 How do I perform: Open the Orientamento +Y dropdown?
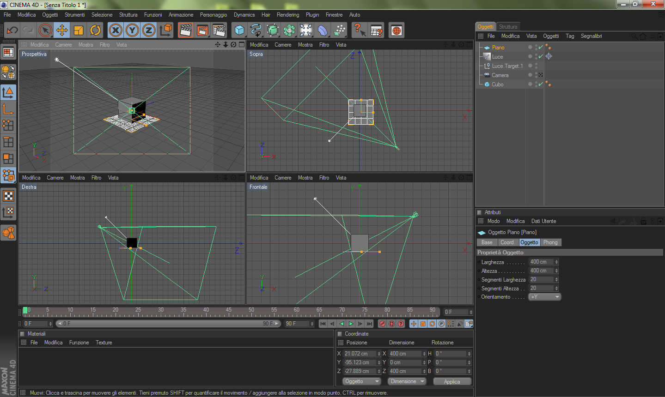544,297
